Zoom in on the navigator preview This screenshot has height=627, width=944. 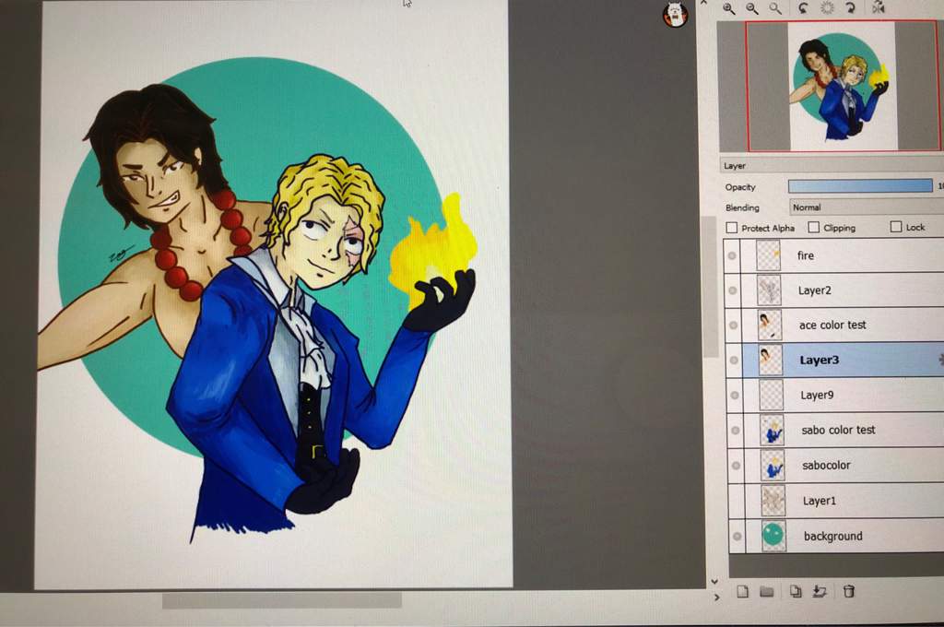[728, 7]
